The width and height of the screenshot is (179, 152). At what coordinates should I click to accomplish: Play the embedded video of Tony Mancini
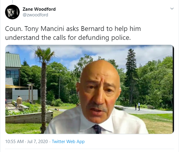(x=89, y=89)
